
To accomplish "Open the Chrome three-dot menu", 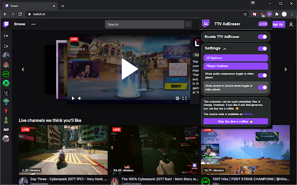I will (x=292, y=14).
